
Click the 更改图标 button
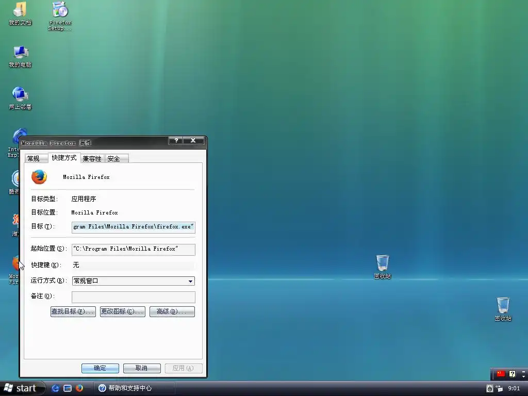tap(123, 311)
